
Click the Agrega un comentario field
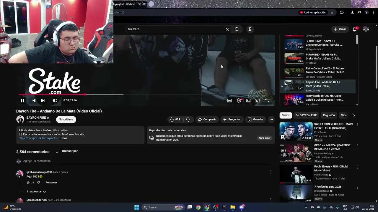[x=147, y=161]
